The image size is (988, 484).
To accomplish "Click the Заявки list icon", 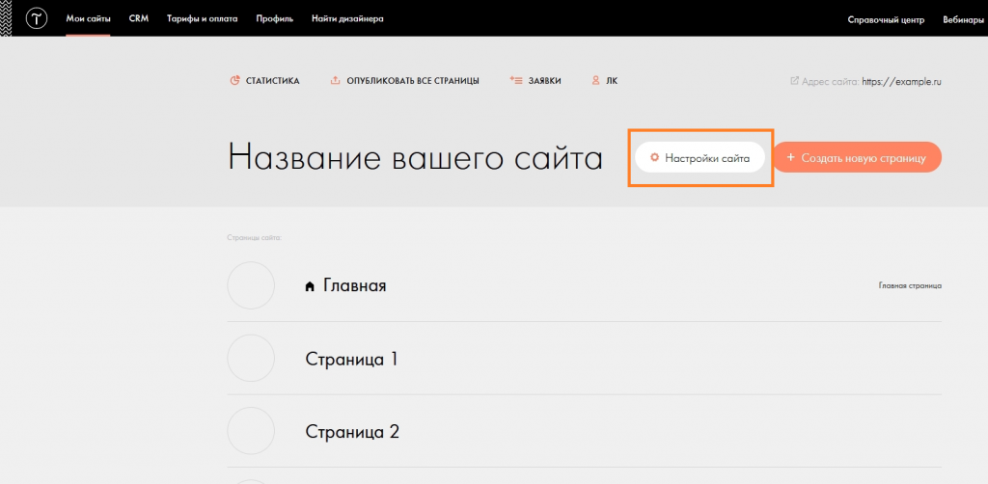I will pos(516,81).
